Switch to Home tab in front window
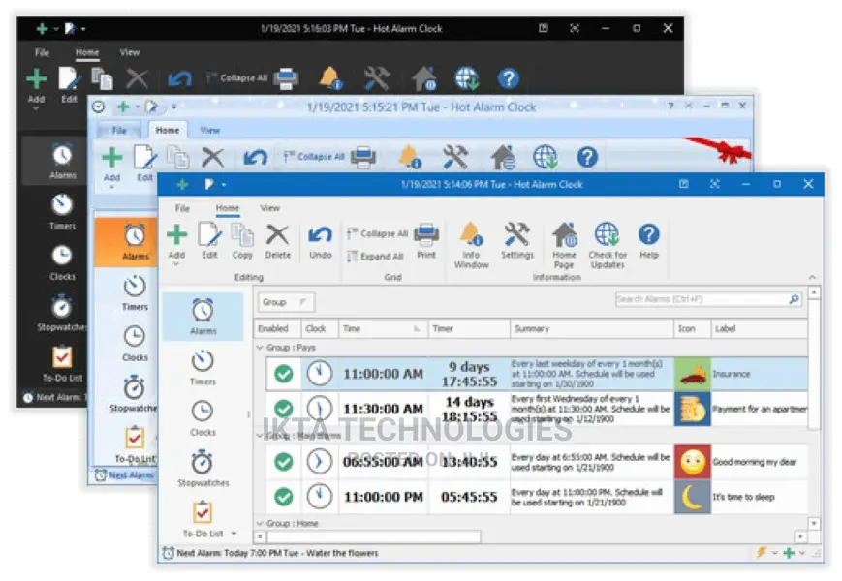 228,208
